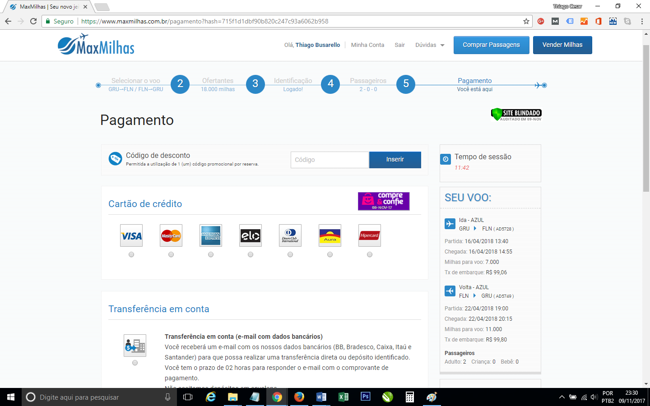Click the volume tray icon

click(594, 397)
